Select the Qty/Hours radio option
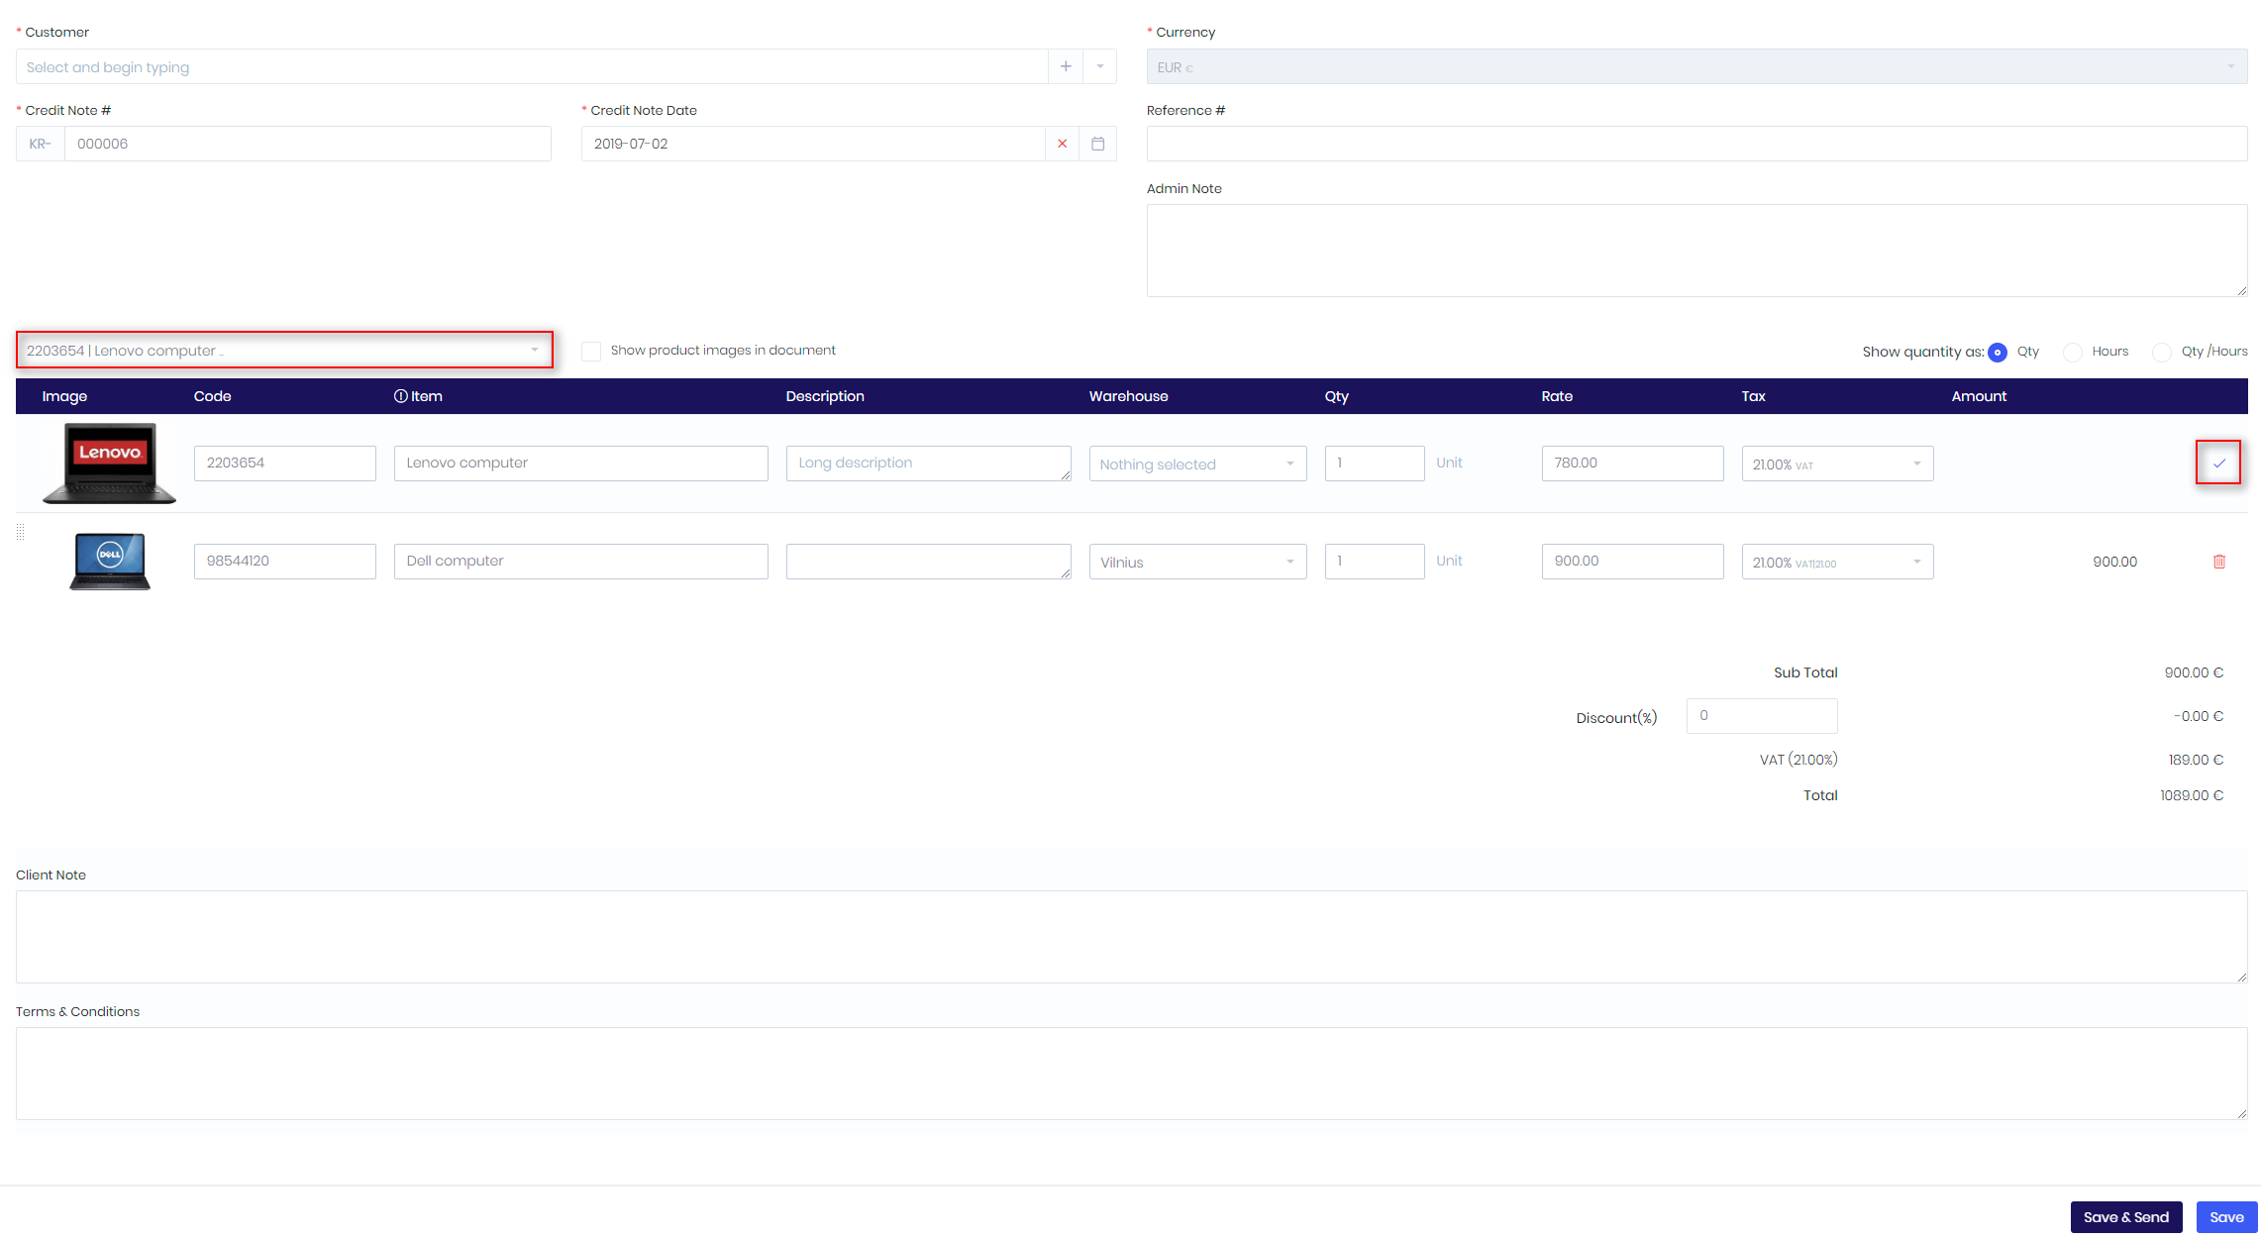Screen dimensions: 2261x1239 click(2162, 353)
